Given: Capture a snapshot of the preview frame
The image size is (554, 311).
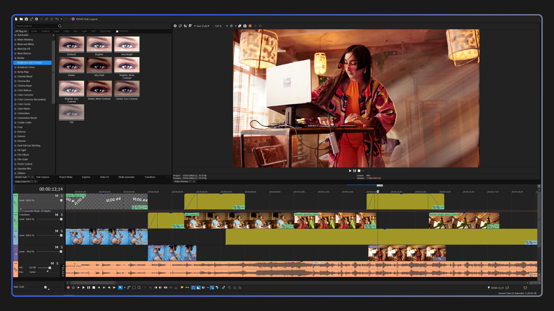Looking at the screenshot, I should [245, 26].
